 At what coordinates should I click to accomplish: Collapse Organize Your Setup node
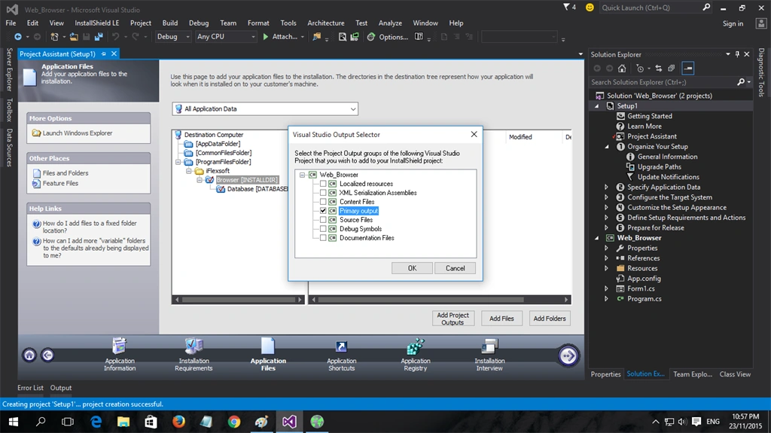[x=606, y=147]
